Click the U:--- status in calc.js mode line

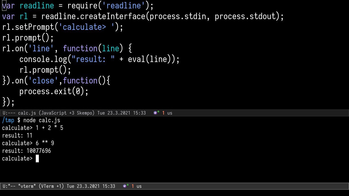click(x=9, y=113)
